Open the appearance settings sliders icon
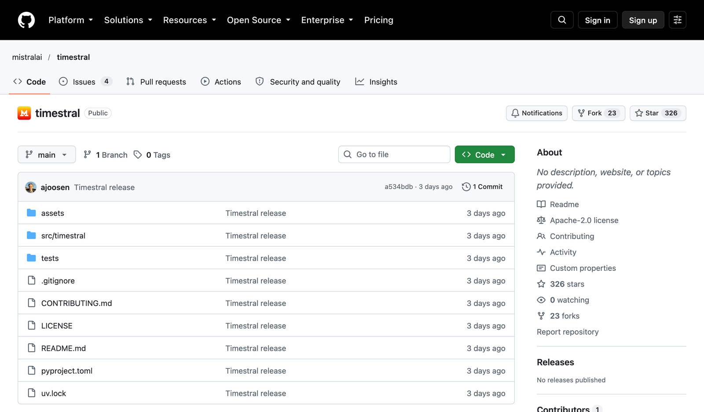 click(678, 20)
